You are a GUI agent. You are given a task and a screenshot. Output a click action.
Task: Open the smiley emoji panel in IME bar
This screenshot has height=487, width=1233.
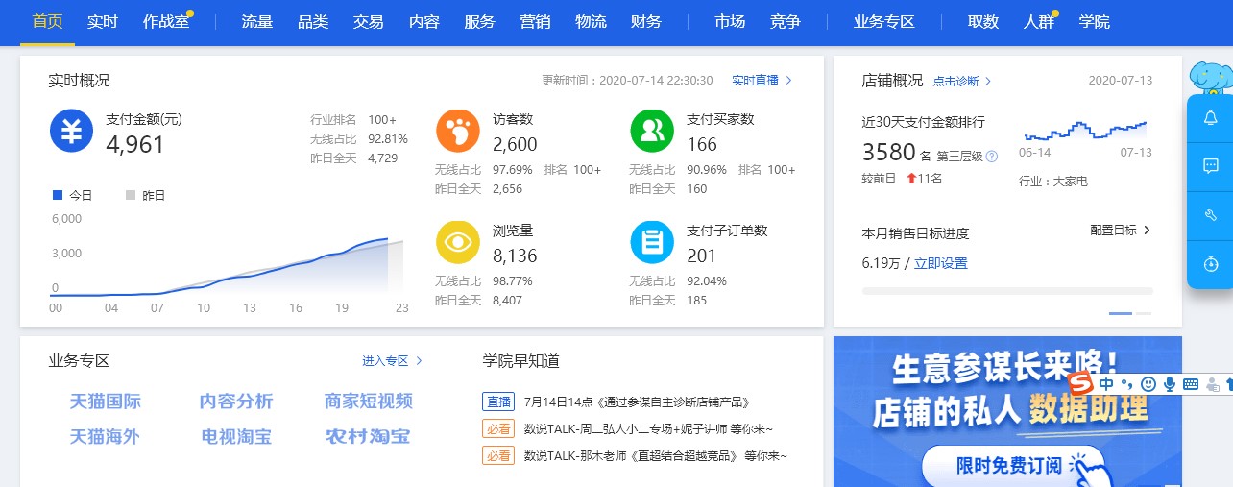(1148, 384)
